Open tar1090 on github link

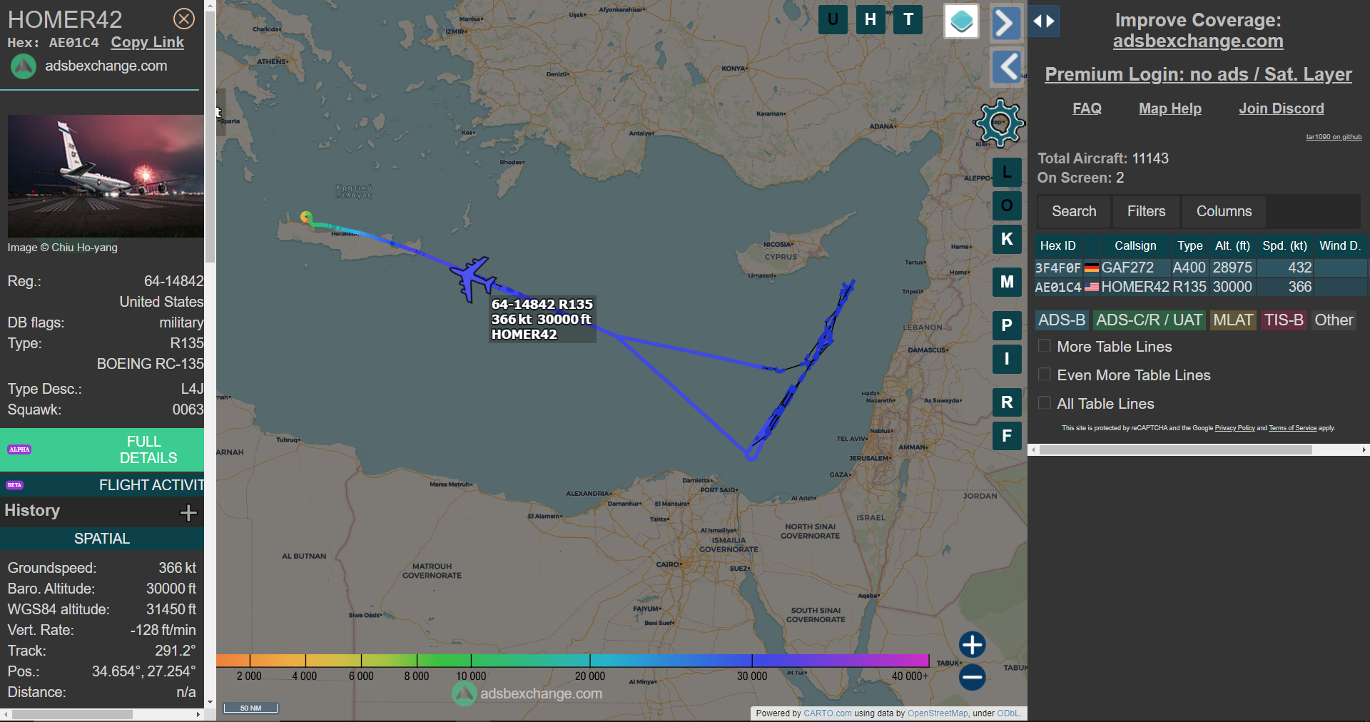(1334, 137)
